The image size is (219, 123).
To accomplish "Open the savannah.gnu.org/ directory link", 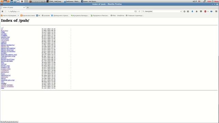I will point(8,80).
